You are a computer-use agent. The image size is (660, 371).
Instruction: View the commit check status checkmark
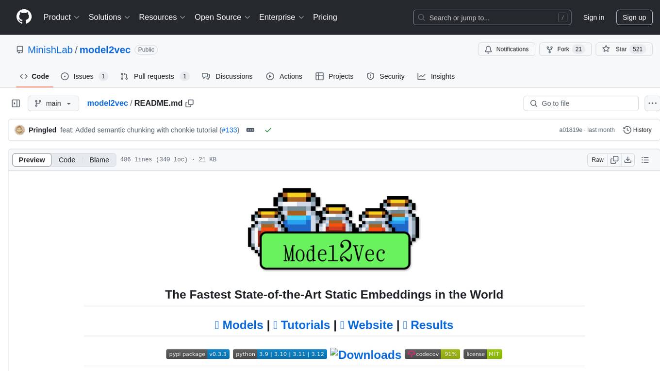(268, 130)
